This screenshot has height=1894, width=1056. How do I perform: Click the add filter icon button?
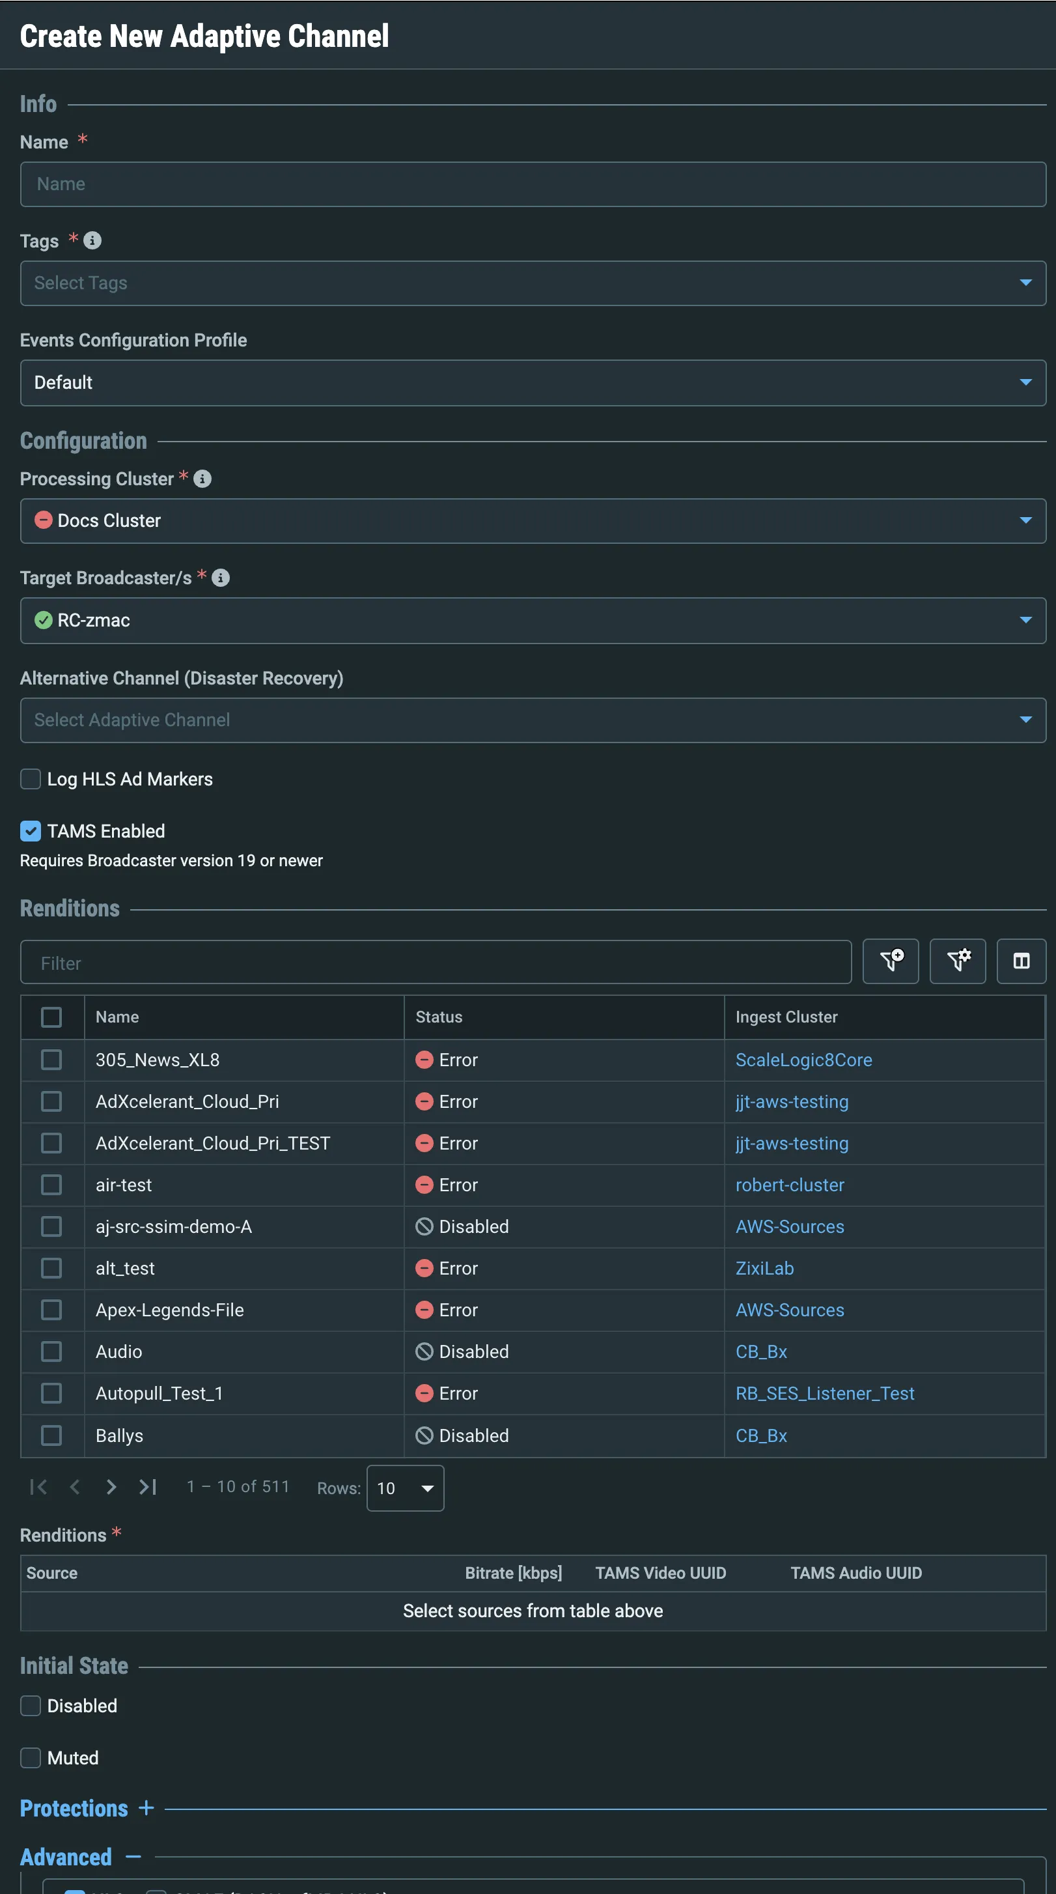tap(891, 961)
